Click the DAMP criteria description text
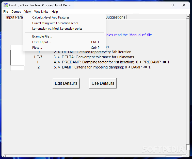The height and width of the screenshot is (159, 192). (x=106, y=67)
